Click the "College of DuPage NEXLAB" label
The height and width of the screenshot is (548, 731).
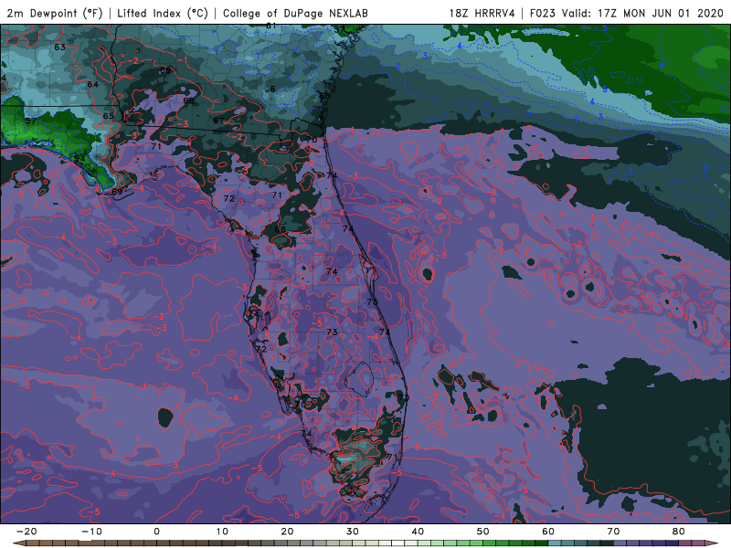[x=295, y=13]
